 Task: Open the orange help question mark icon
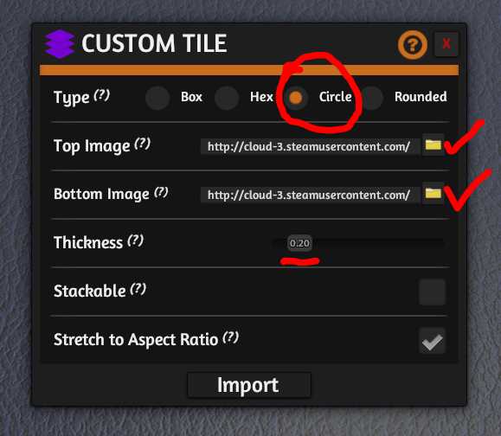413,45
